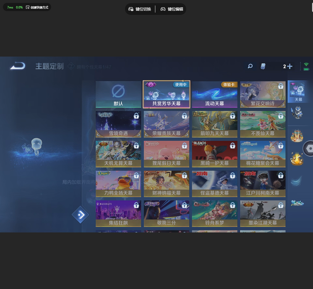Screen dimensions: 313x289
Task: Select the 流动天幕 trial theme
Action: (x=215, y=94)
